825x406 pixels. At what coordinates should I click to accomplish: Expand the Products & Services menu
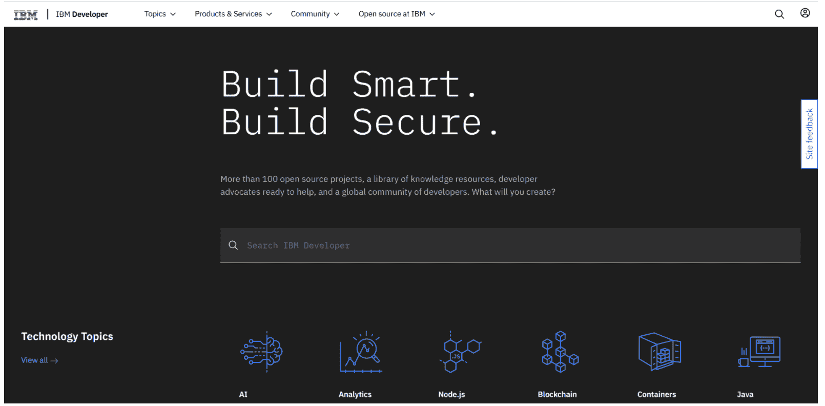(233, 14)
